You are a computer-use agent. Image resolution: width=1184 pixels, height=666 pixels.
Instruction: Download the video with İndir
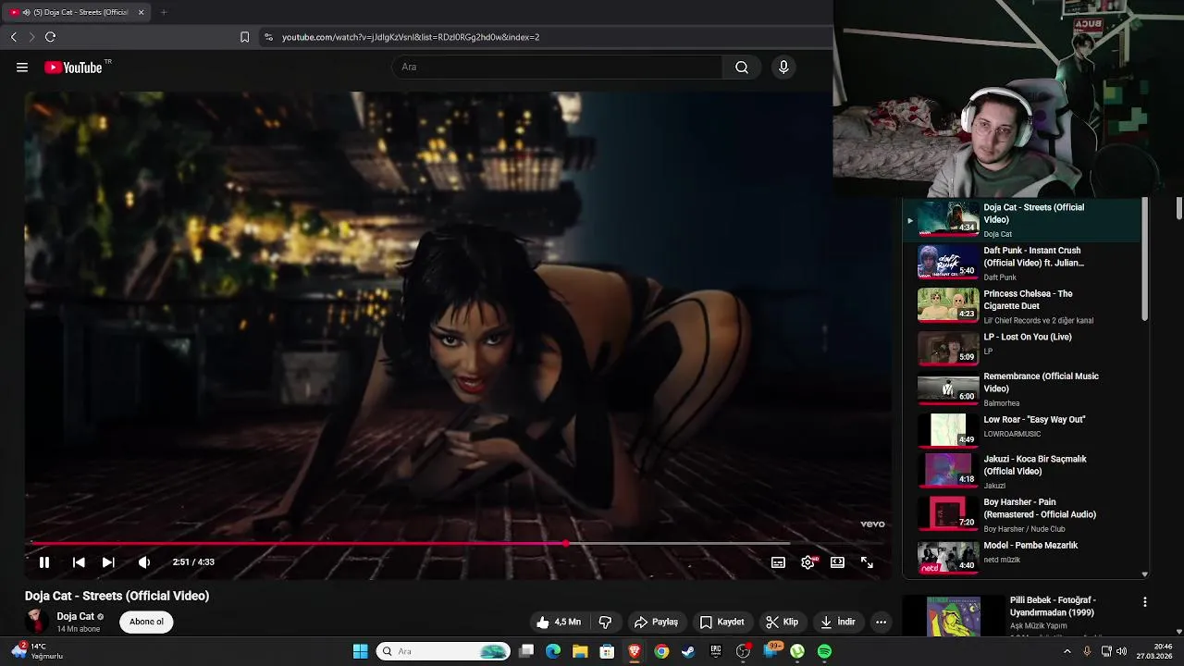point(838,622)
